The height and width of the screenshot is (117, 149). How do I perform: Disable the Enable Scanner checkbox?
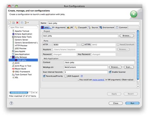[110, 72]
